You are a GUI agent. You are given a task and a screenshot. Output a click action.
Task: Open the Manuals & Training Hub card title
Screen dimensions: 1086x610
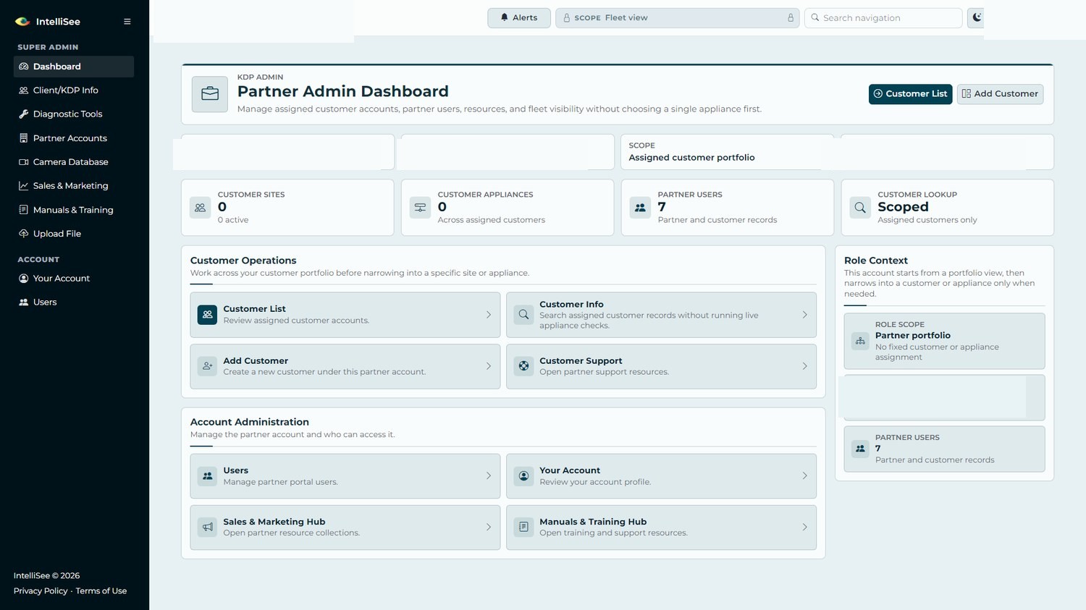pos(593,522)
